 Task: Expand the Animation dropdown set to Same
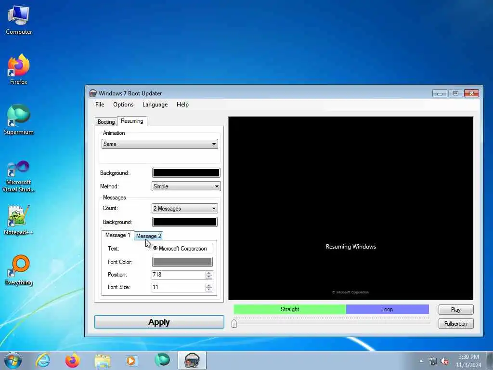coord(160,144)
